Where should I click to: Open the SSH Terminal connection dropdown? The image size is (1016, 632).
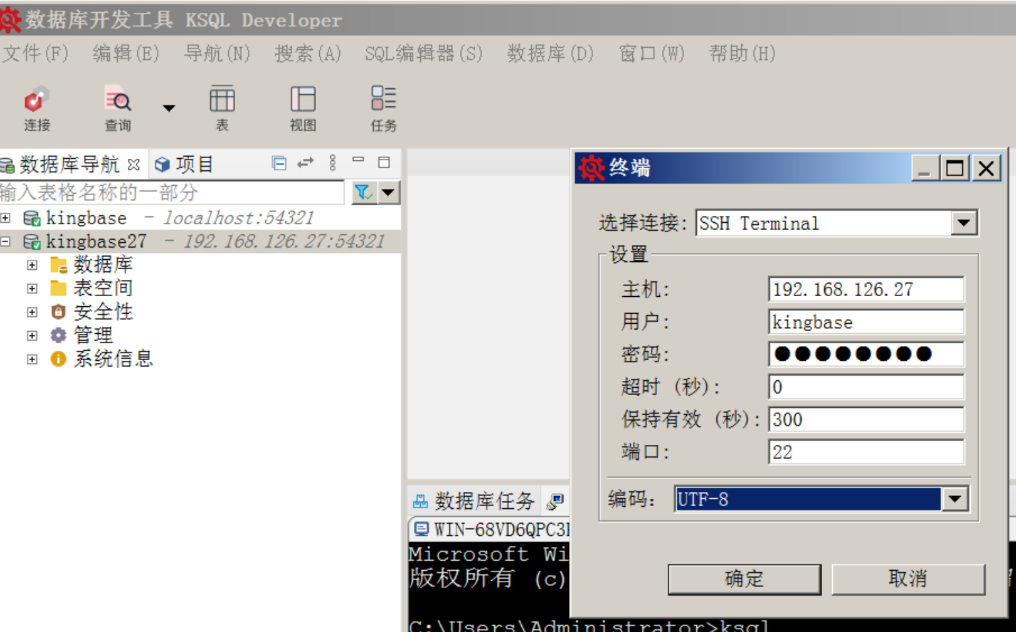(x=965, y=223)
